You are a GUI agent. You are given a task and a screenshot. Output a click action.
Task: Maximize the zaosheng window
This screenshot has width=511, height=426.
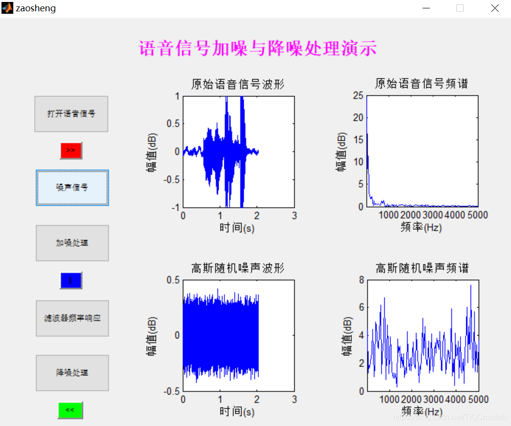[x=460, y=8]
